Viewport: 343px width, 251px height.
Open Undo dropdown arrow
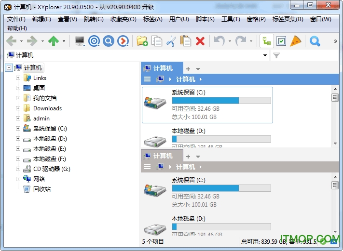pyautogui.click(x=230, y=41)
